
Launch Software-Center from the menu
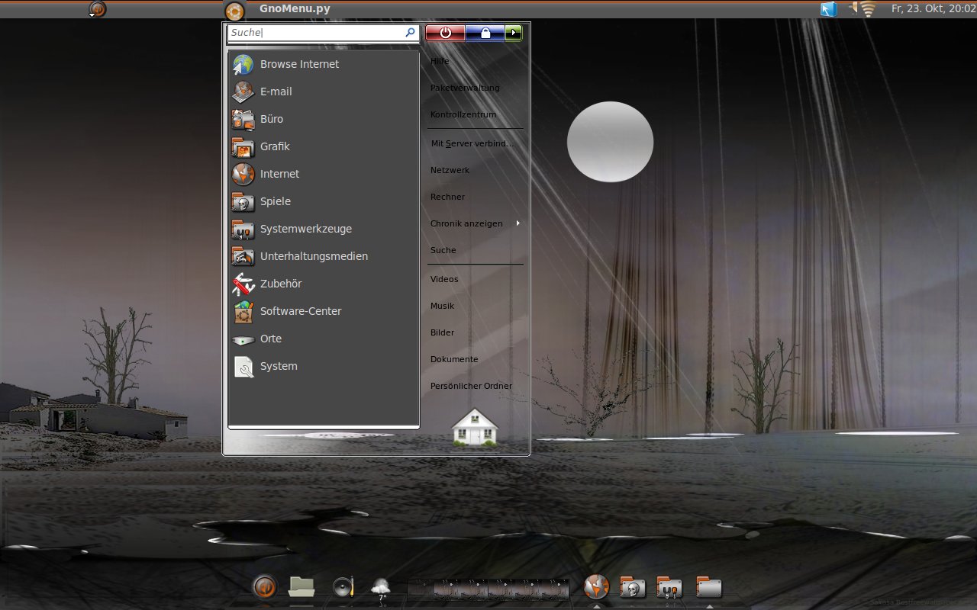[x=324, y=311]
